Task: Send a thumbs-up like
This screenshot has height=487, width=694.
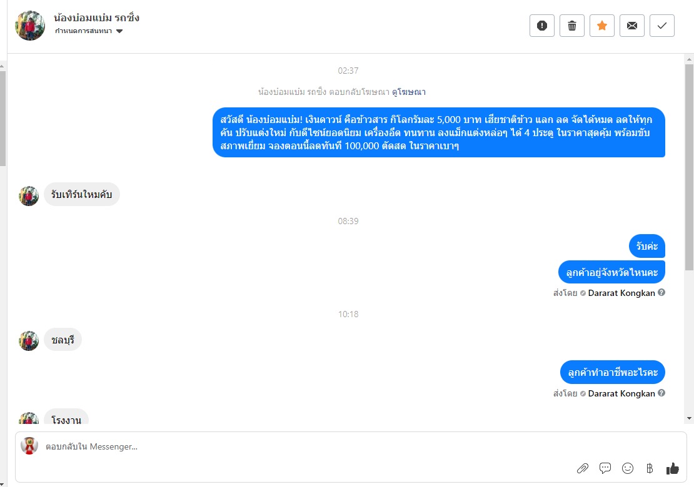Action: tap(673, 468)
